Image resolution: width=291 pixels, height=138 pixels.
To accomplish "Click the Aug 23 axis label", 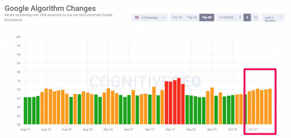I will tap(67, 130).
